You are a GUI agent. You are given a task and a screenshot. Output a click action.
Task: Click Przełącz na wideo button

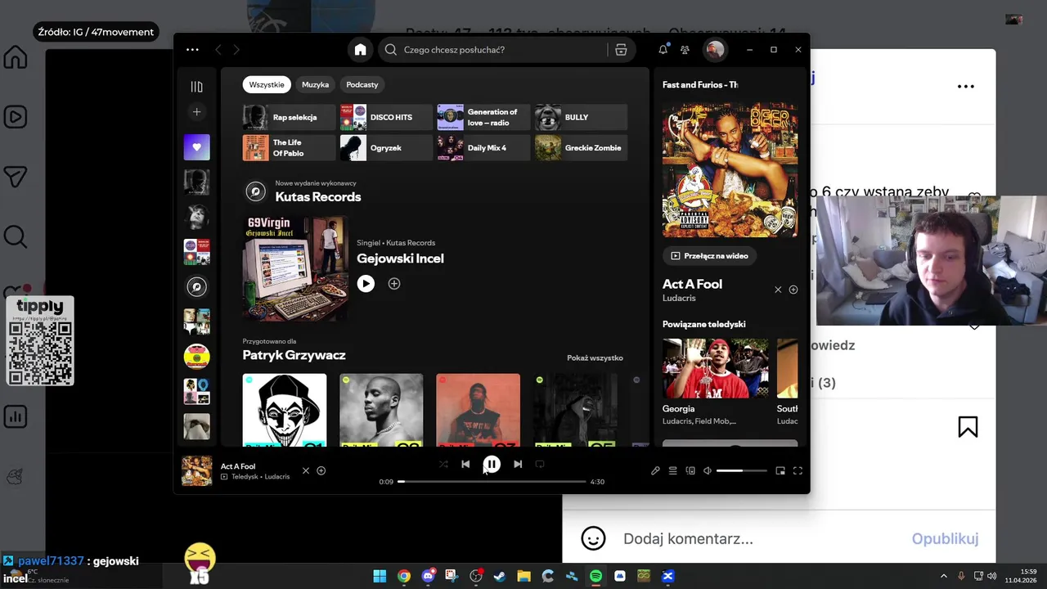pyautogui.click(x=709, y=256)
